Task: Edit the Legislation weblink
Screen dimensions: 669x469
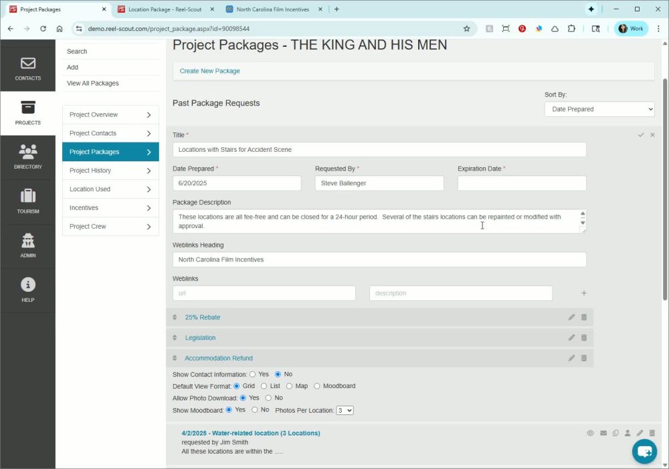Action: 571,338
